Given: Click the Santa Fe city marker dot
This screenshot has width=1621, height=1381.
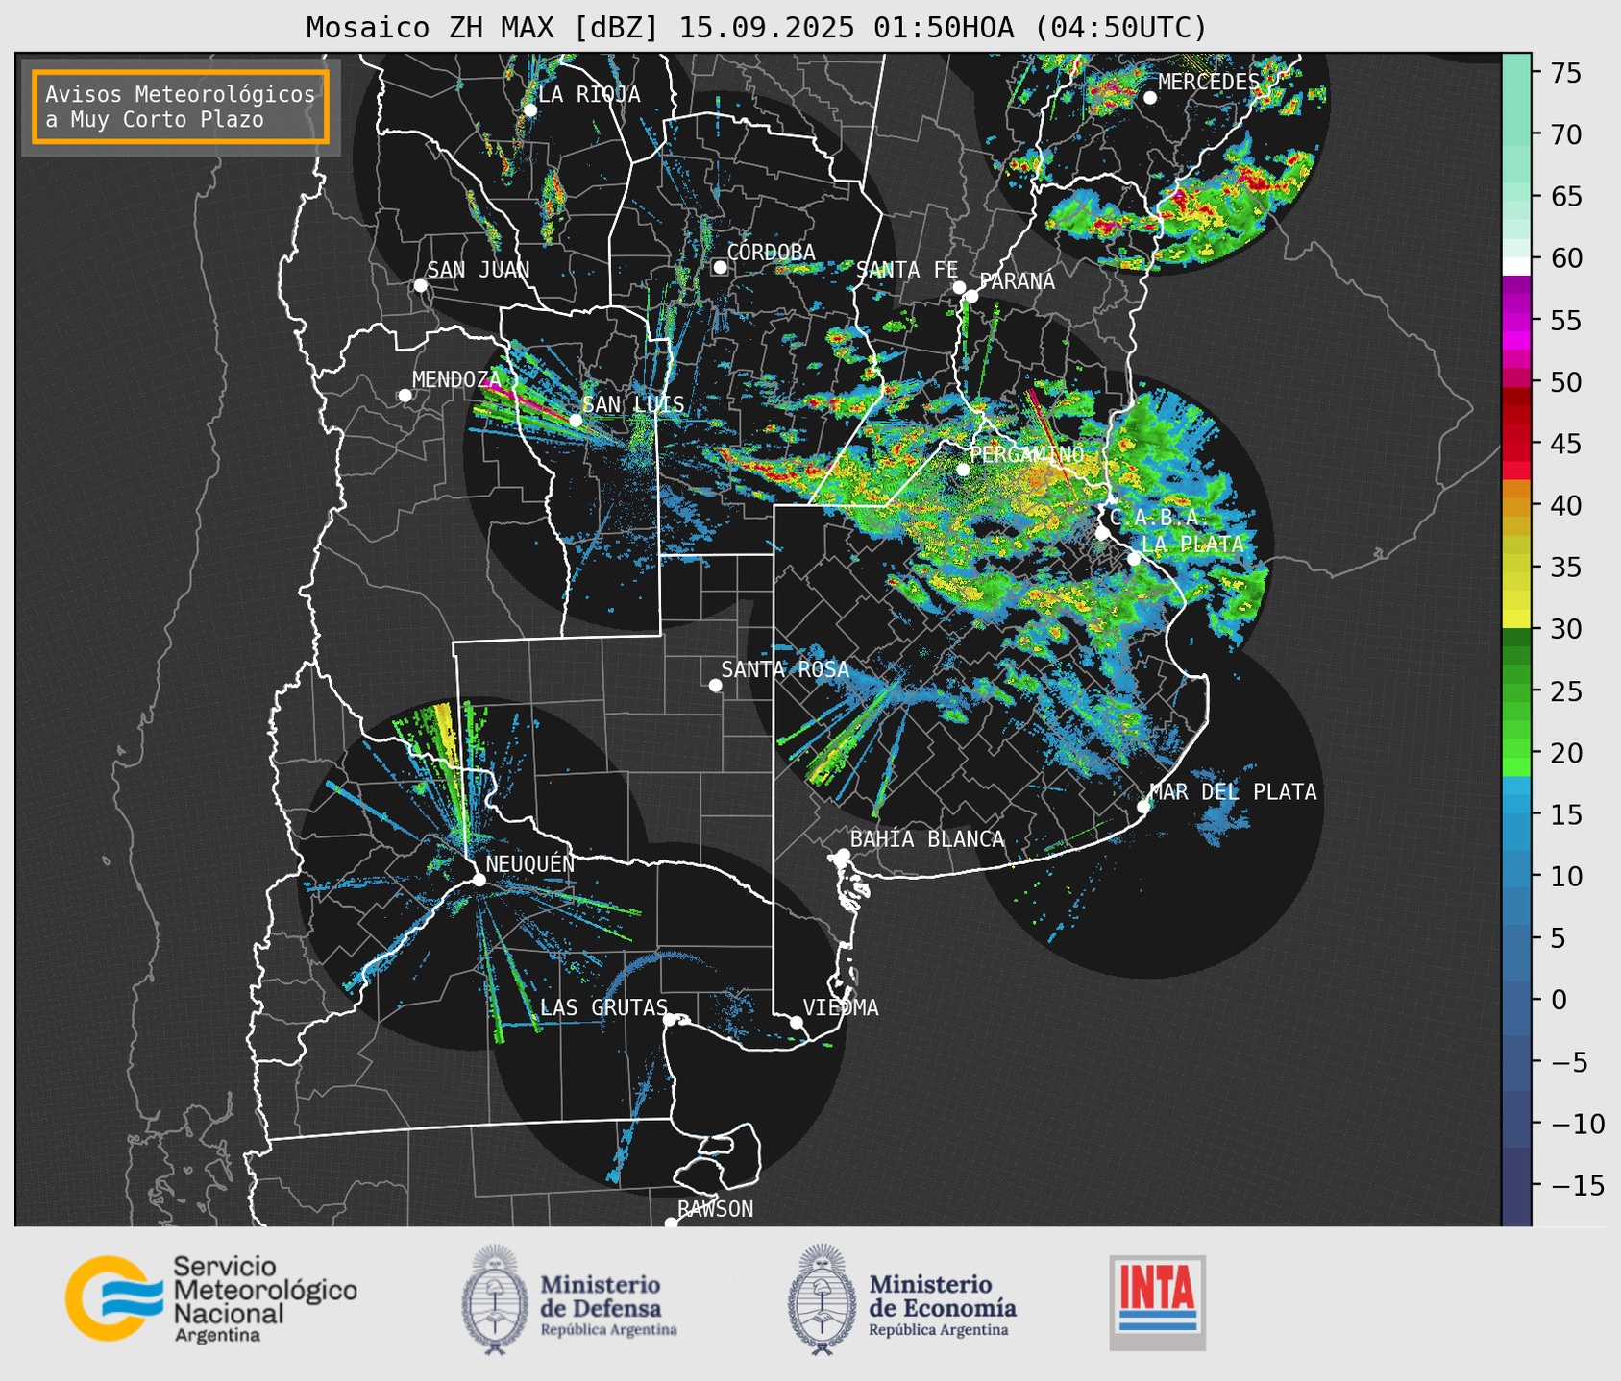Looking at the screenshot, I should (959, 287).
